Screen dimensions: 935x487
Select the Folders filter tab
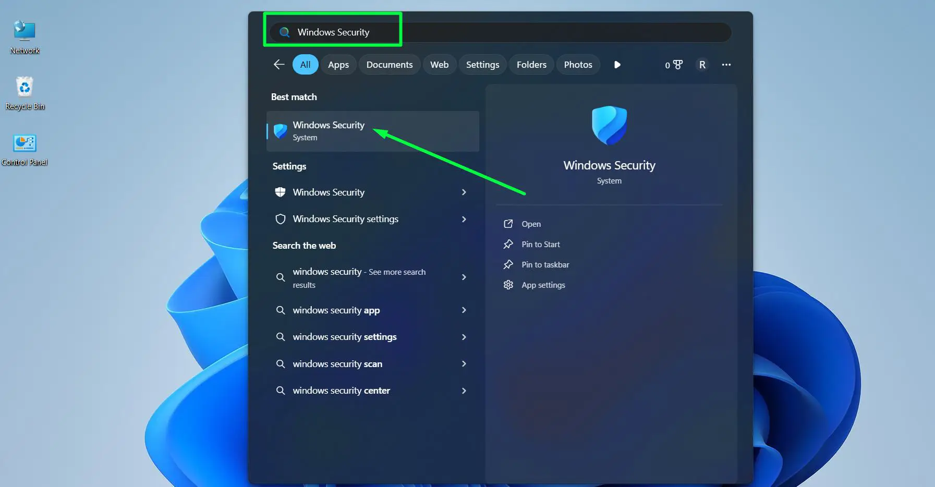[x=531, y=64]
